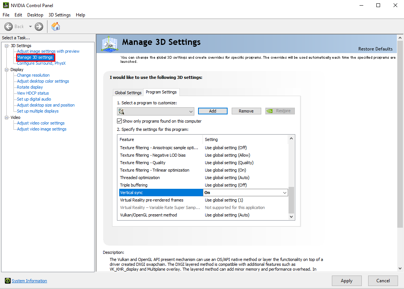
Task: Click the Setting column header
Action: tap(246, 139)
